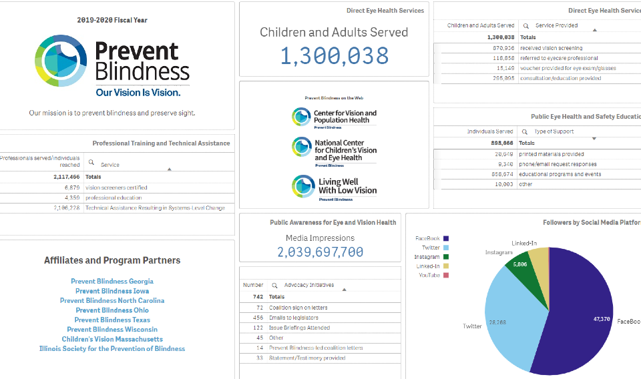Click search icon beside Service column header

coord(91,162)
